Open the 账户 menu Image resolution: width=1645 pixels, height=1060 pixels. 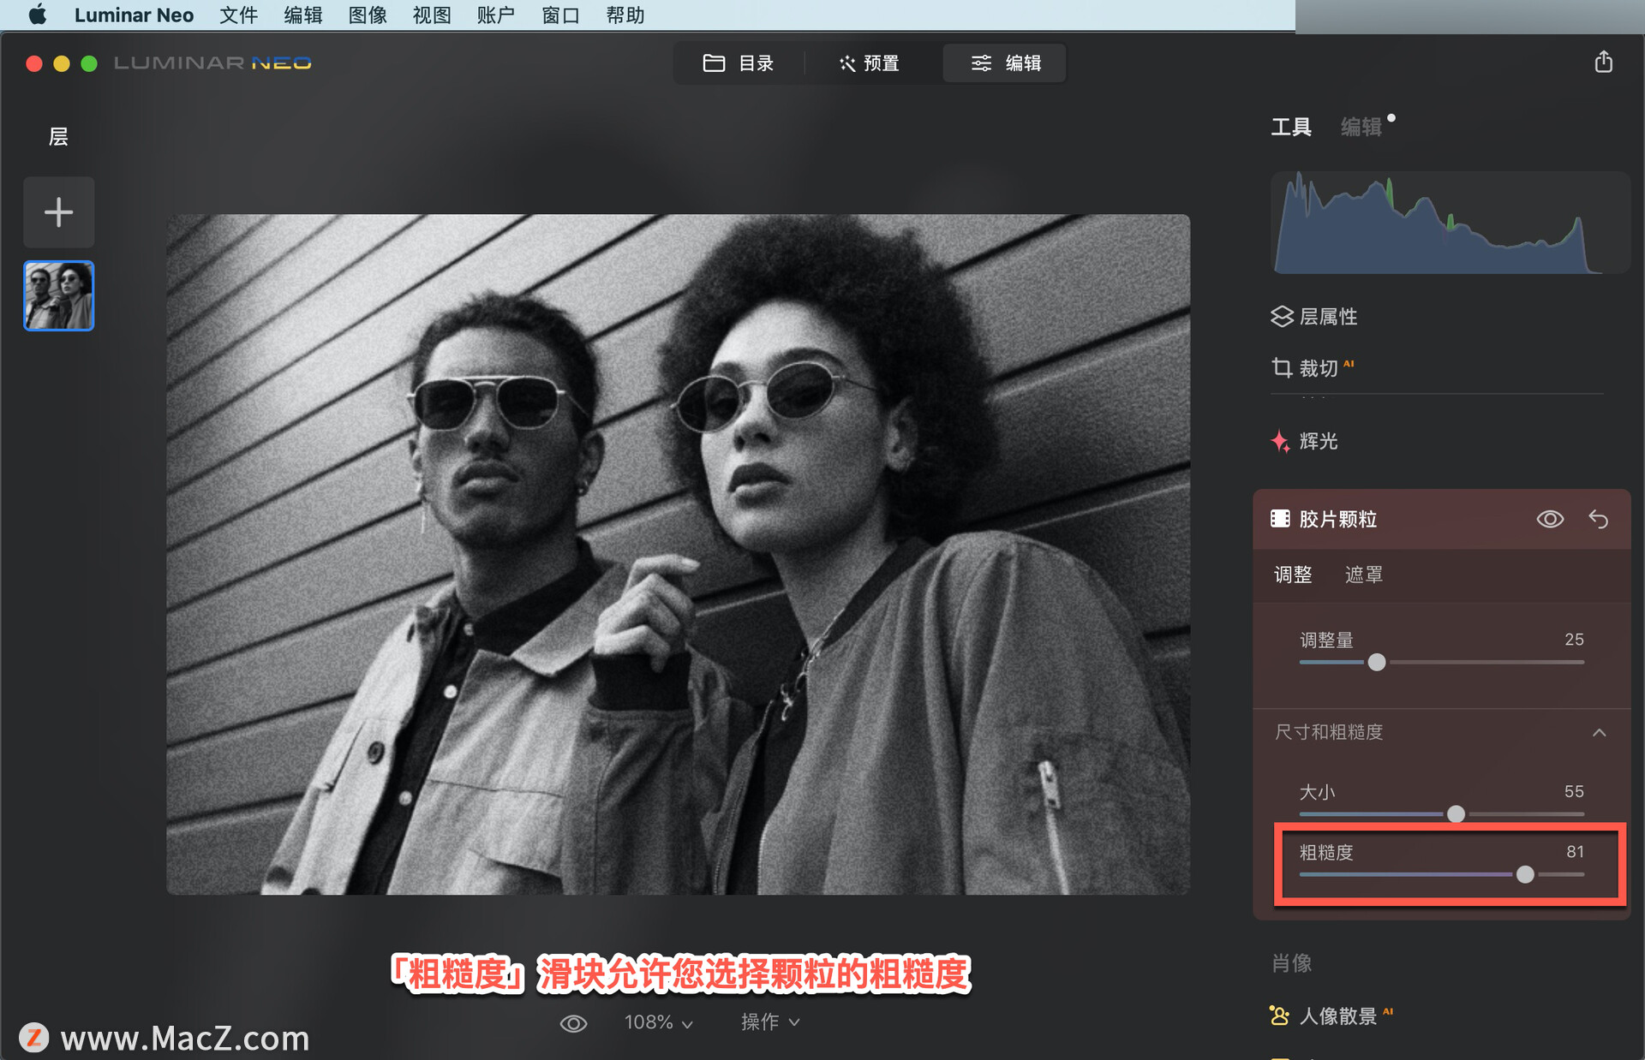coord(496,15)
